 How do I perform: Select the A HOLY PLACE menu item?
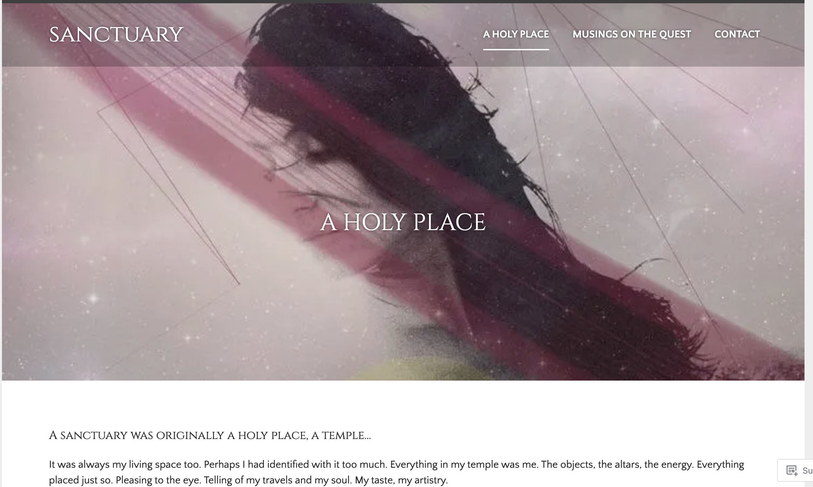(x=516, y=34)
